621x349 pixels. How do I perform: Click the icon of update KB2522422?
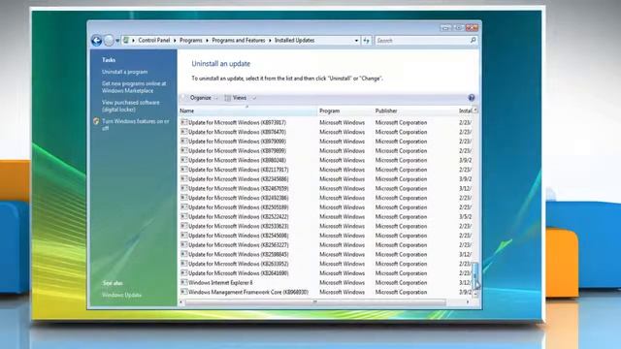point(183,216)
